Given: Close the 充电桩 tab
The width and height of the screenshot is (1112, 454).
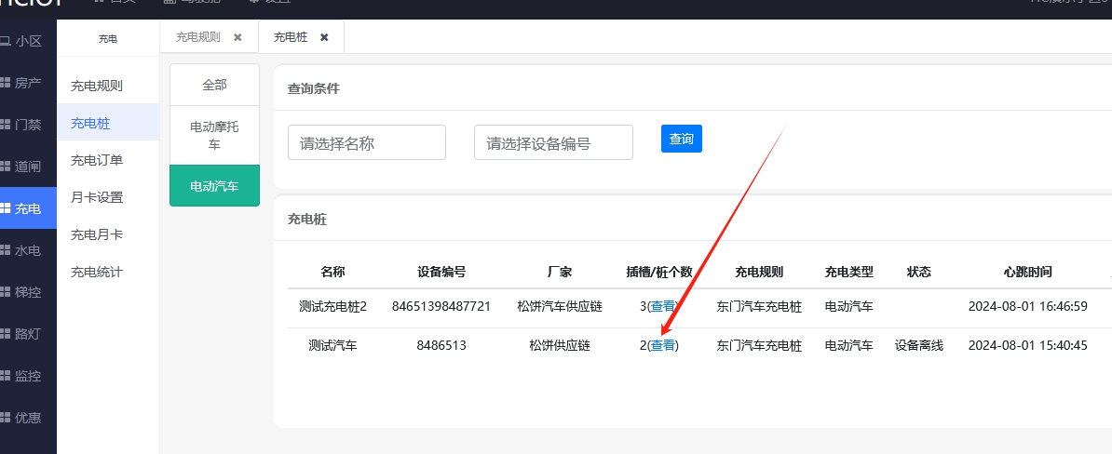Looking at the screenshot, I should pos(324,37).
